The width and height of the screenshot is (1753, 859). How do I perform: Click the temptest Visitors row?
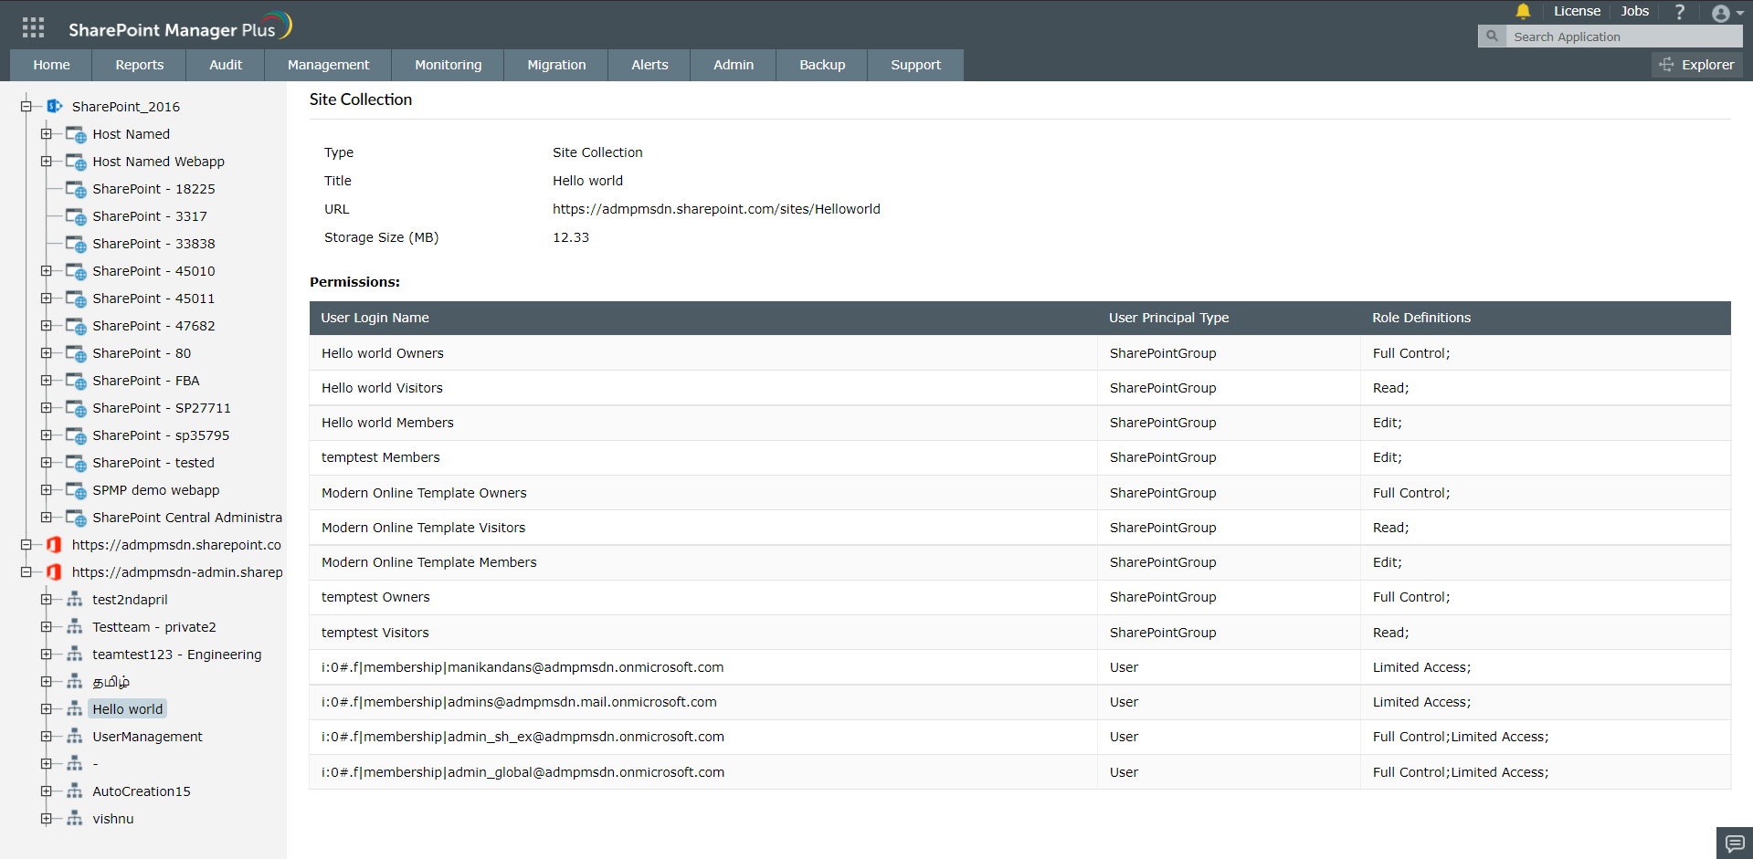point(1019,633)
